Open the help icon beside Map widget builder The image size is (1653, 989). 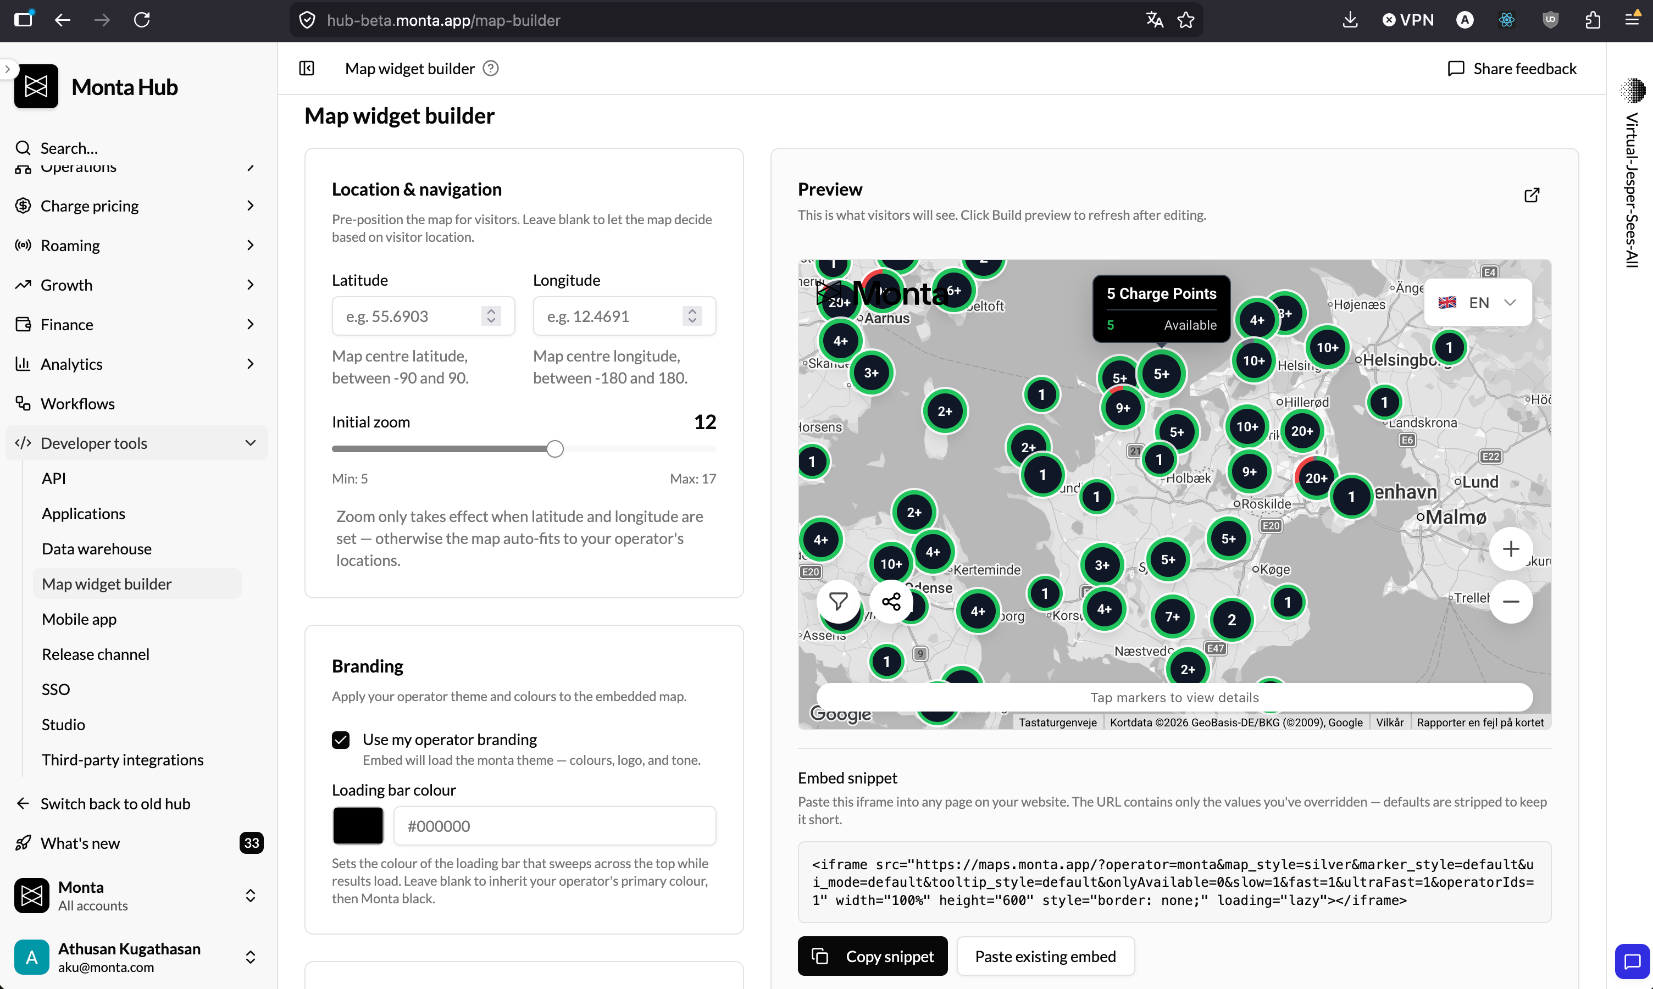click(x=491, y=69)
